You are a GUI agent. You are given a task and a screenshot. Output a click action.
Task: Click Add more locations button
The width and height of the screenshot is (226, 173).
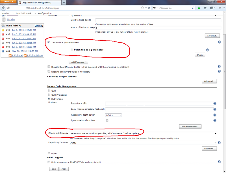pos(190,127)
